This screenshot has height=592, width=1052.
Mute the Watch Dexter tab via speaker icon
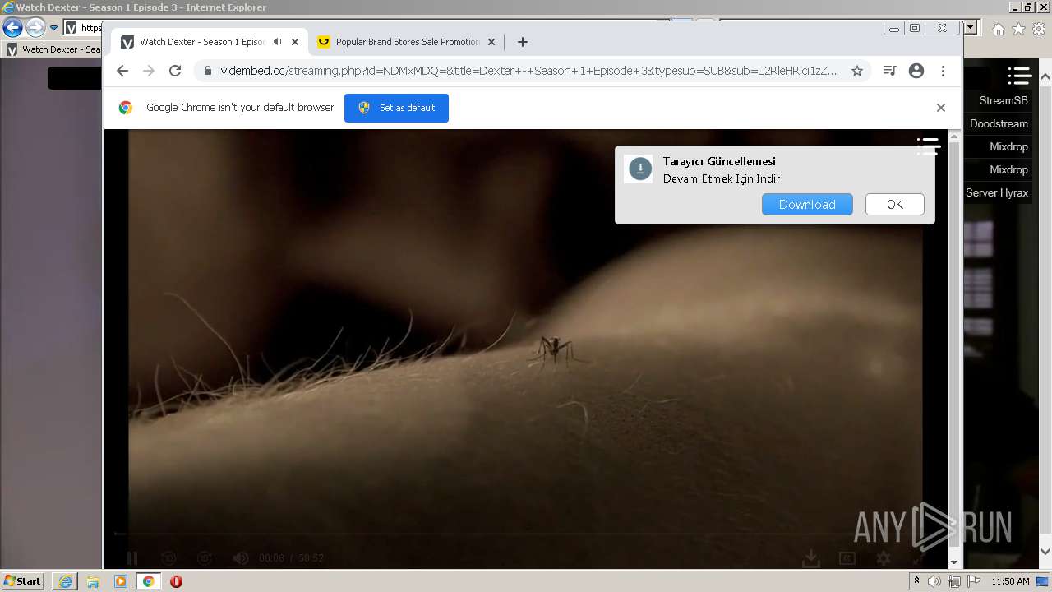pos(278,42)
